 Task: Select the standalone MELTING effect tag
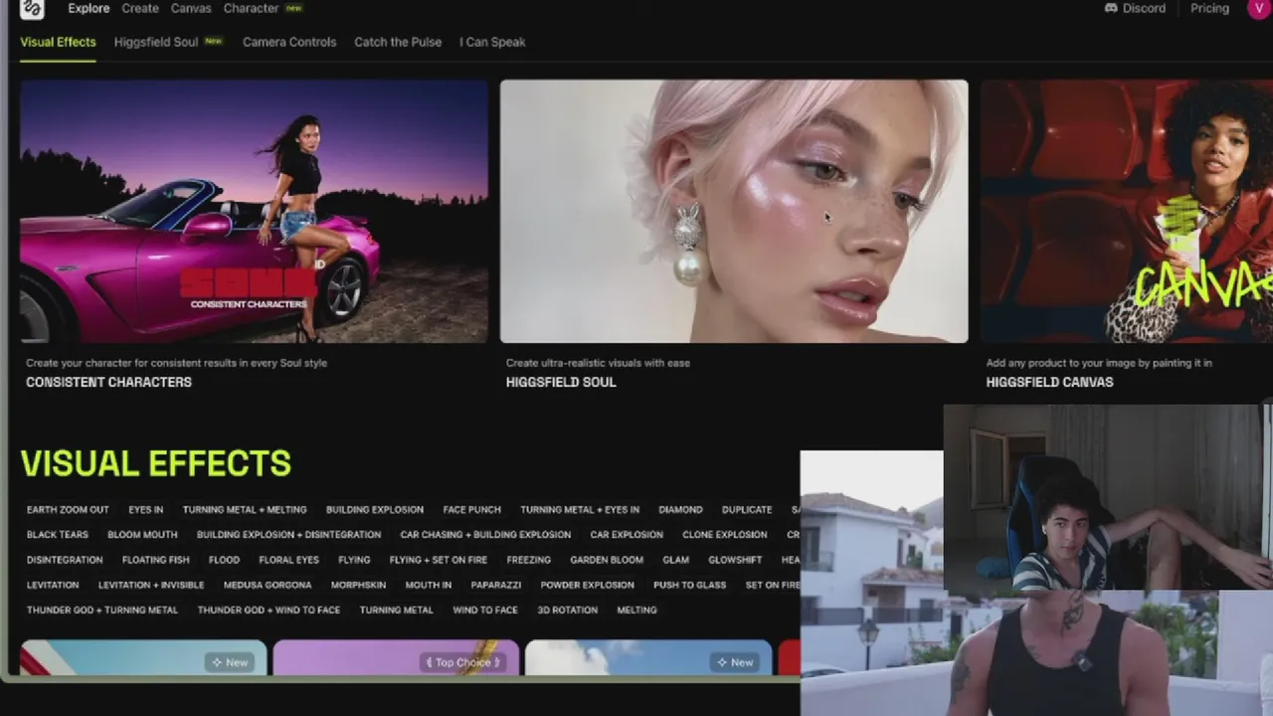click(636, 610)
